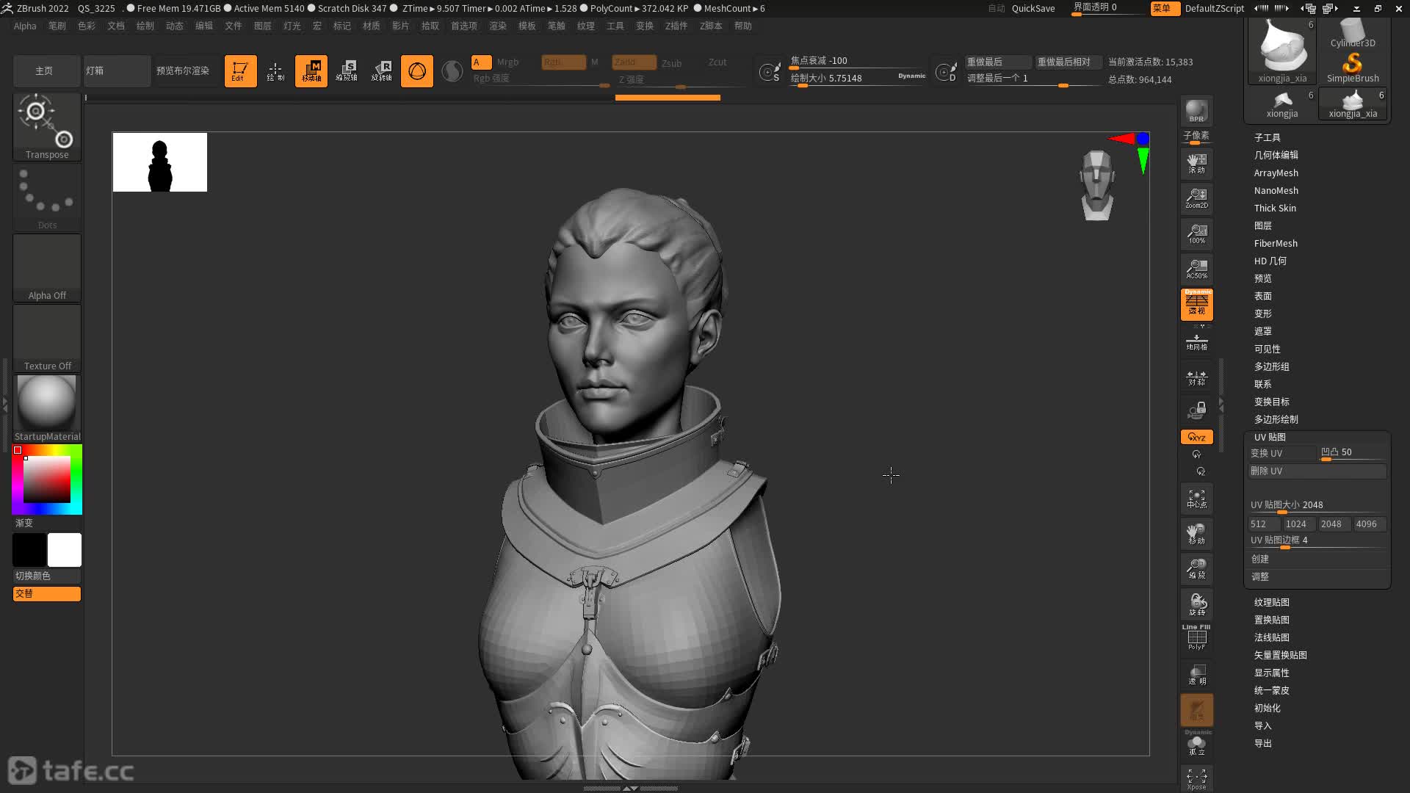
Task: Click the Zoom 3D (缩放) view icon
Action: tap(1196, 569)
